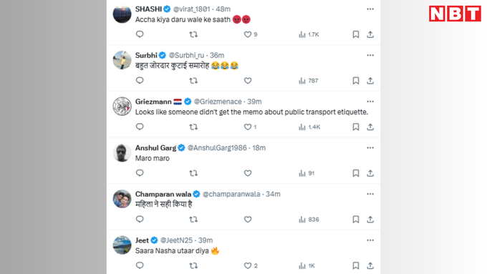
Task: Click Griezmann's profile avatar
Action: tap(122, 106)
